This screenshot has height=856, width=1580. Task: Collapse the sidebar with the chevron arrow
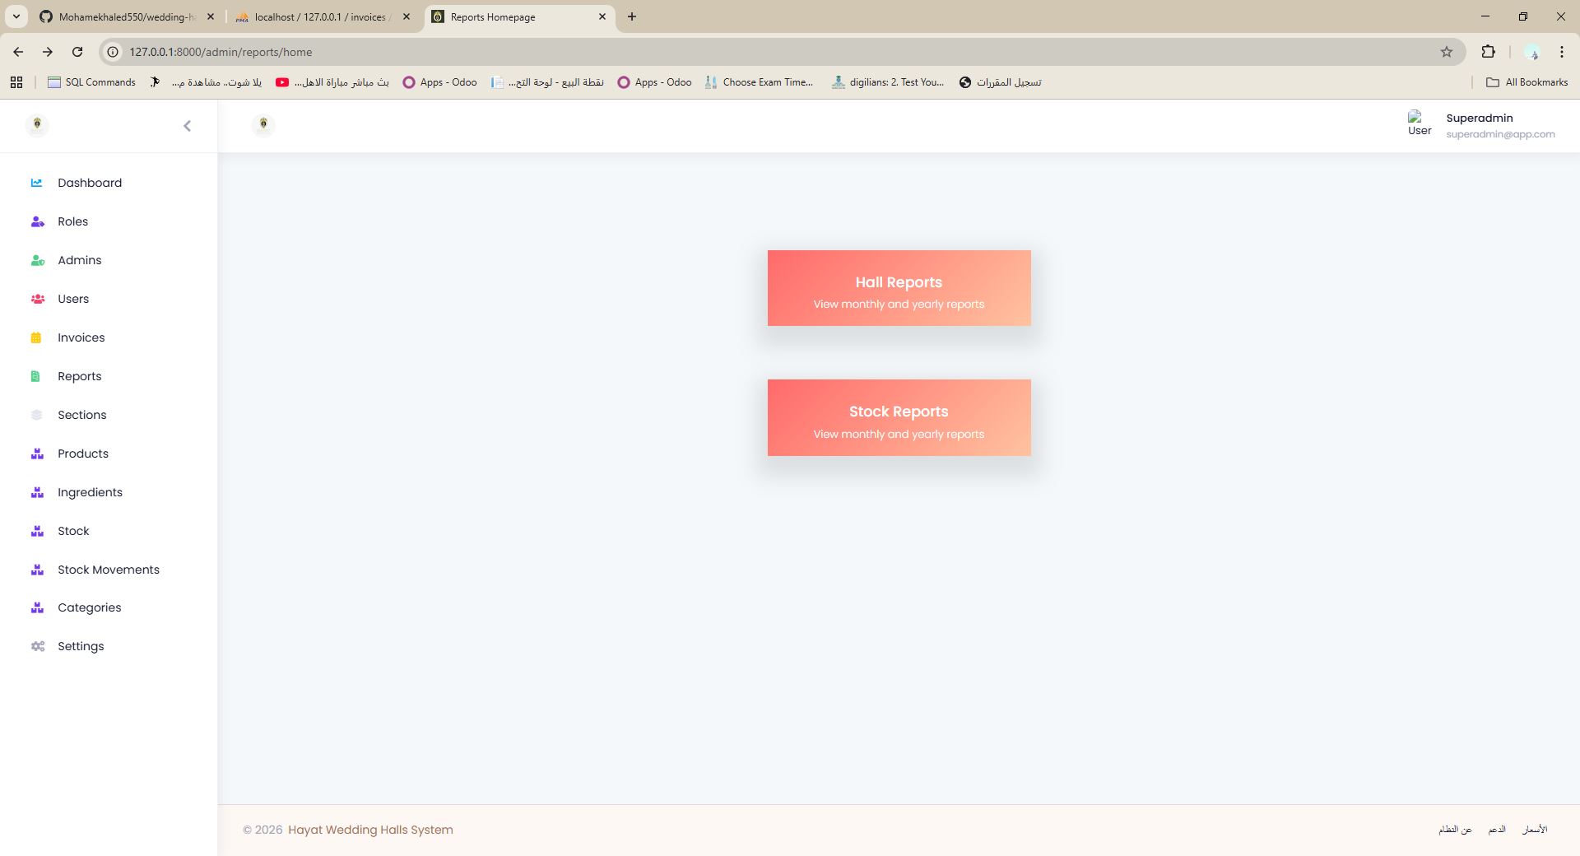(x=187, y=126)
